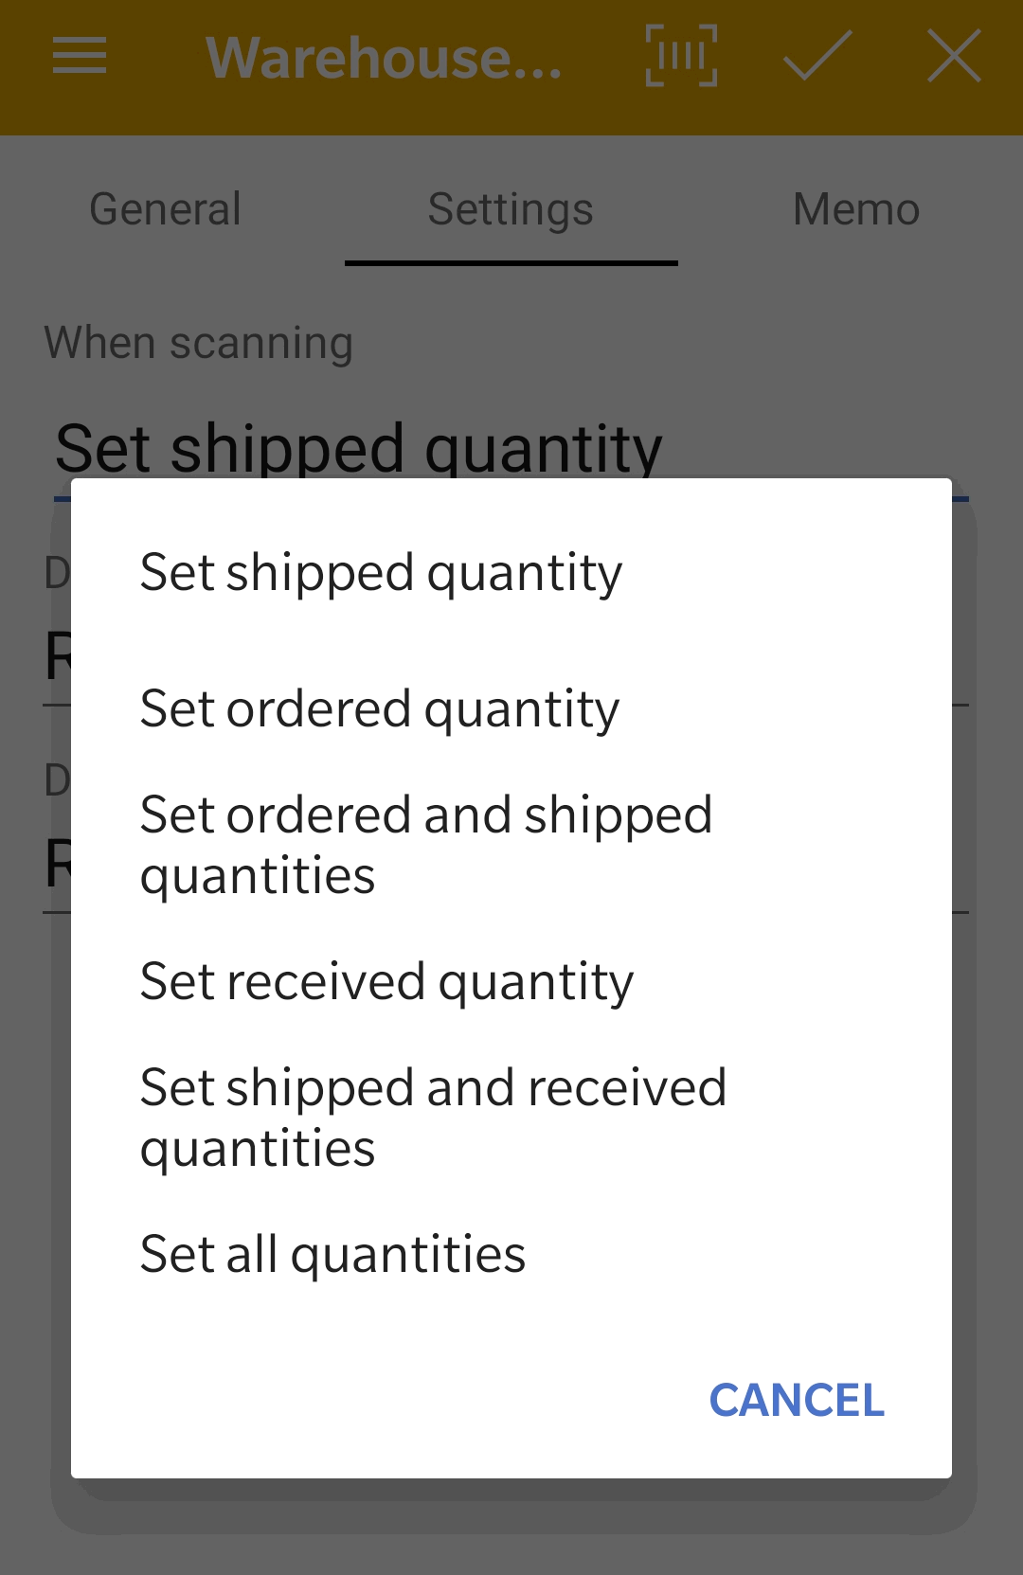Tap the barcode scanner icon
The image size is (1023, 1575).
pos(681,56)
